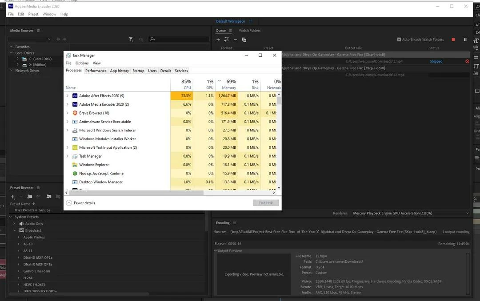Switch to the Watch Folders tab

249,31
